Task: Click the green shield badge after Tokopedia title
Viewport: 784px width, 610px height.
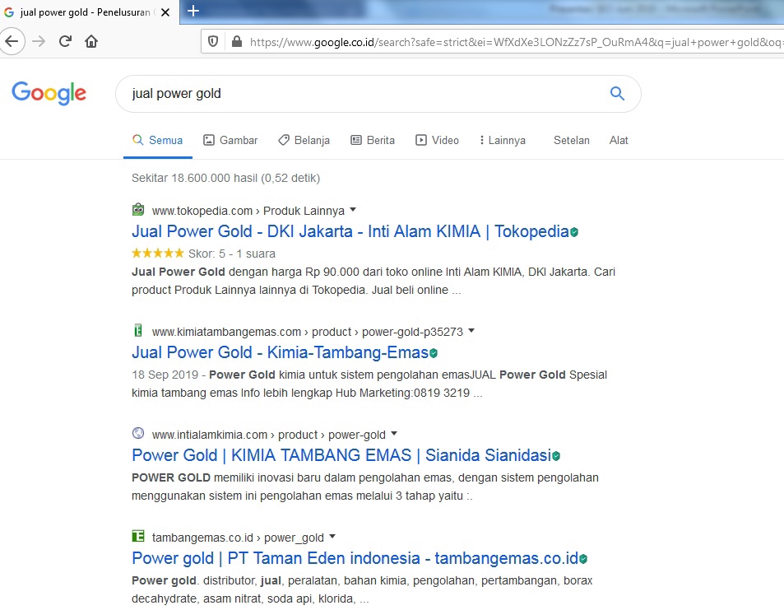Action: 574,232
